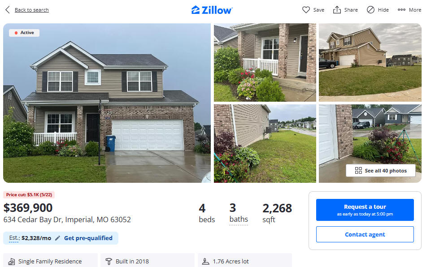Click the Share upload icon
Image resolution: width=422 pixels, height=267 pixels.
(337, 10)
